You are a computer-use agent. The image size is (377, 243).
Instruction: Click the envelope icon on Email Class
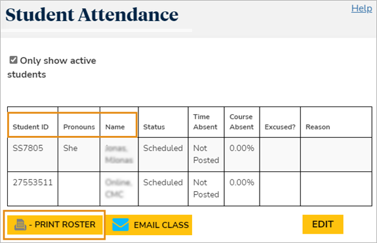click(121, 225)
